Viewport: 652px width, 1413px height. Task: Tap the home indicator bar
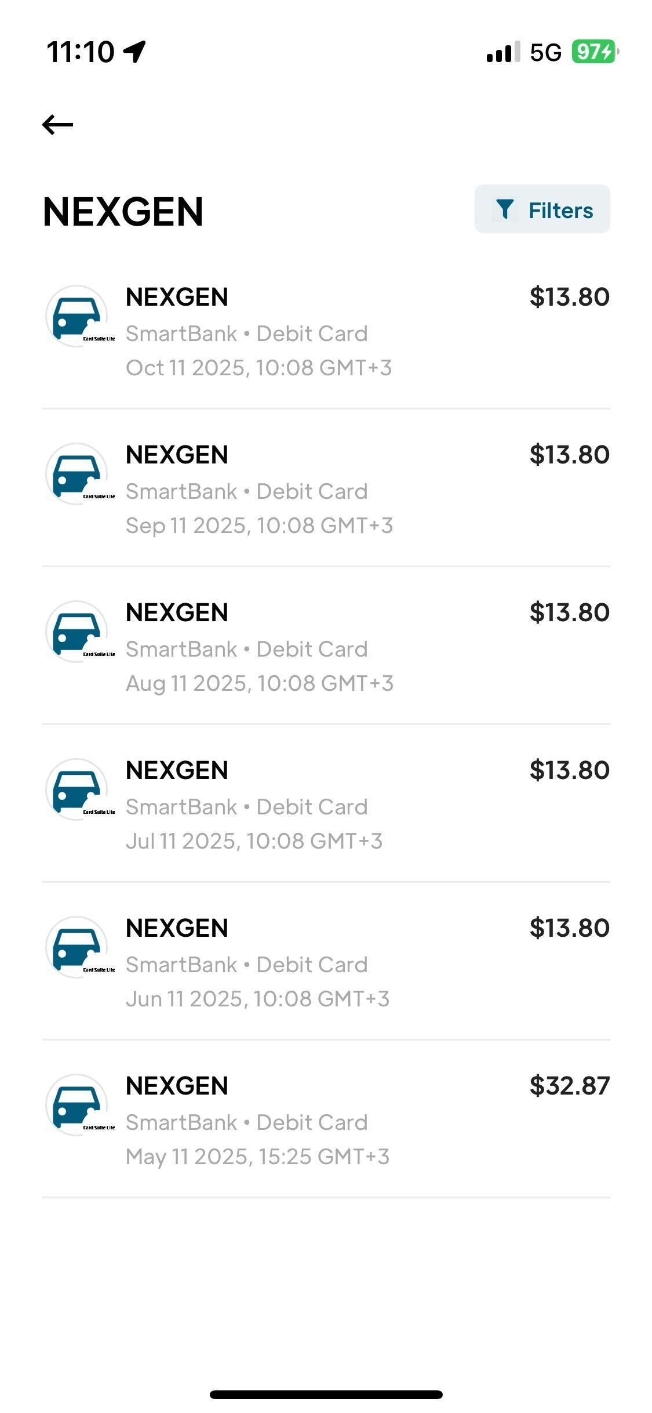pyautogui.click(x=326, y=1394)
